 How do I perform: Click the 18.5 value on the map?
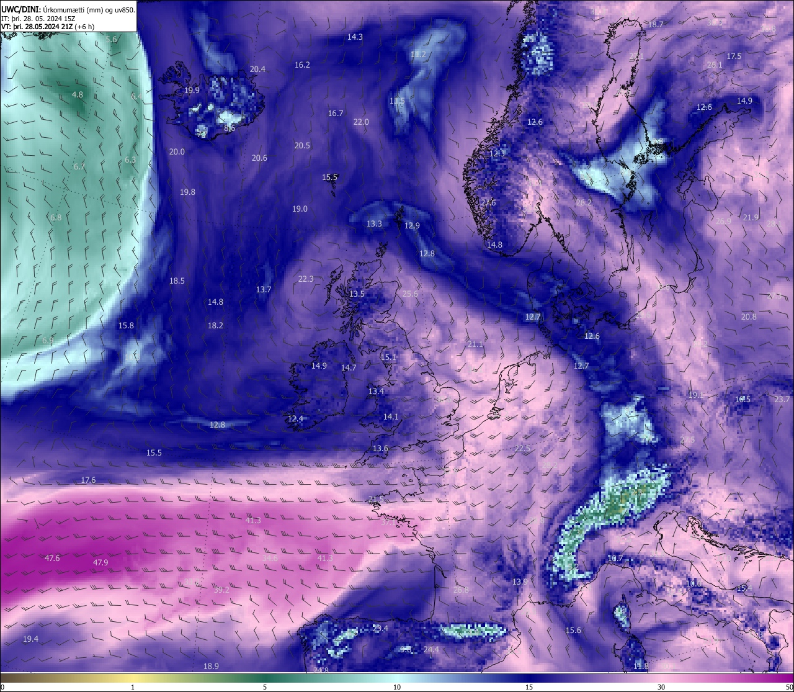177,281
